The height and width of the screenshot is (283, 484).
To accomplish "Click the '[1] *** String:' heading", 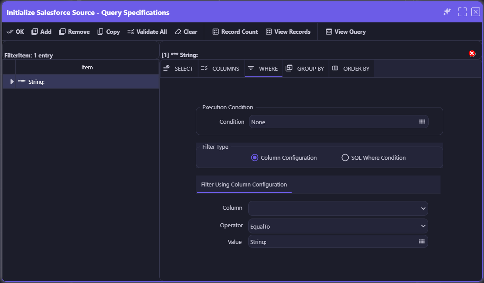I will (180, 55).
